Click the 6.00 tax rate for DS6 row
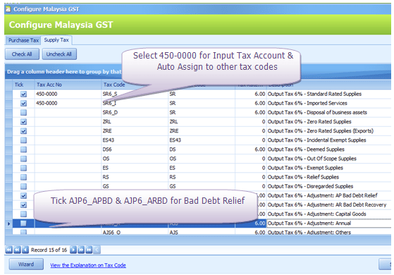The height and width of the screenshot is (275, 394). click(260, 149)
